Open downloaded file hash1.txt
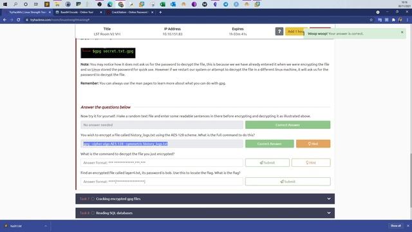The width and height of the screenshot is (412, 232). point(15,226)
